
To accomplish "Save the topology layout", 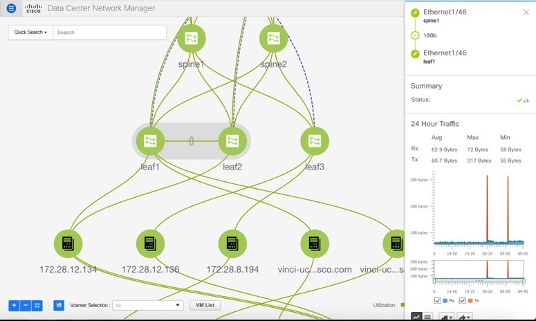I will click(59, 305).
